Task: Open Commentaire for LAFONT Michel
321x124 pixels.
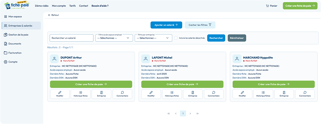Action: pyautogui.click(x=214, y=94)
